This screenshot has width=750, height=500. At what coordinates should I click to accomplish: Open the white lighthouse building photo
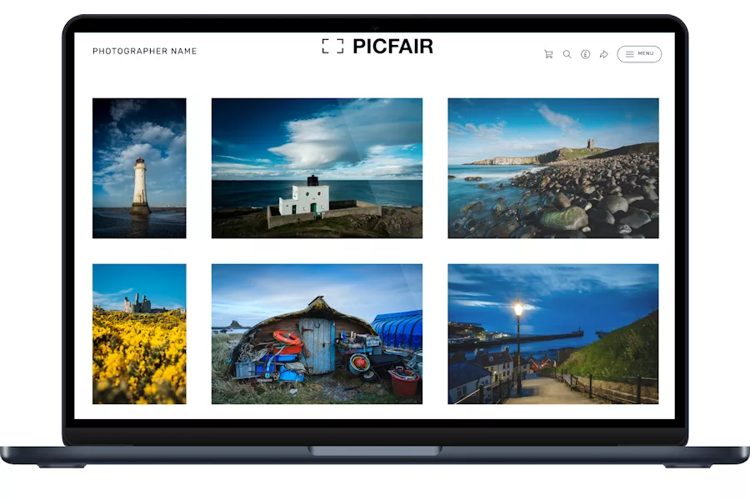pyautogui.click(x=317, y=167)
